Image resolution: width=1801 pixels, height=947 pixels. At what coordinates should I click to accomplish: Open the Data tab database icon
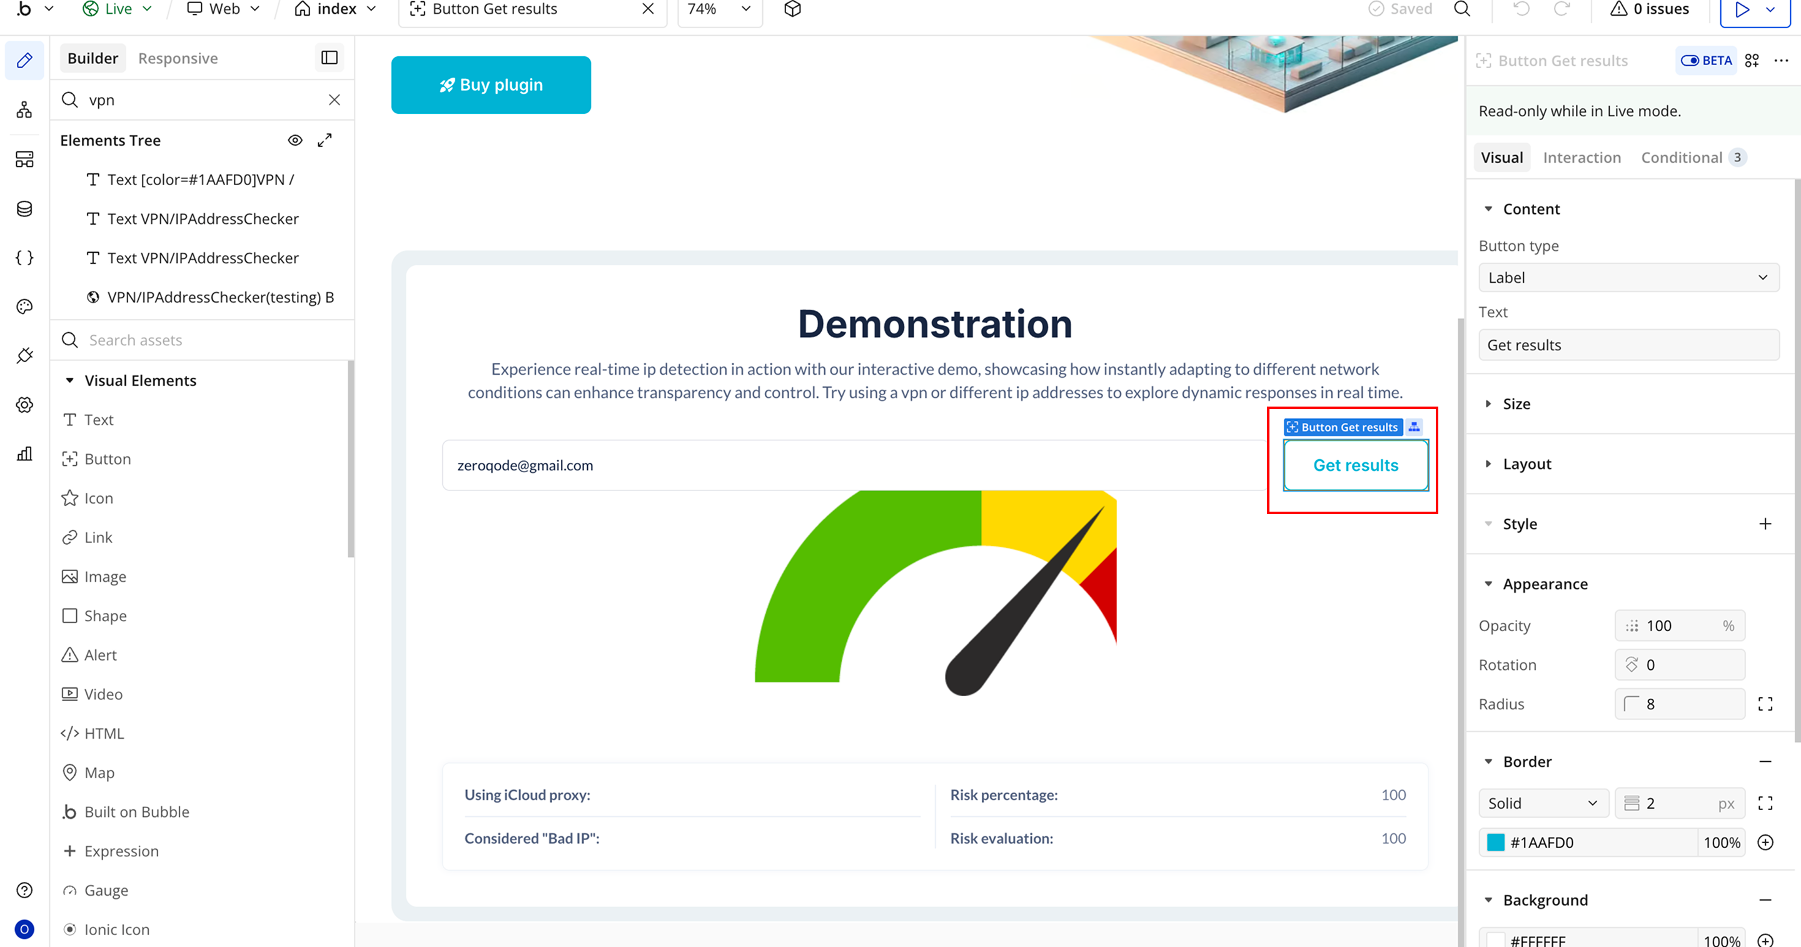[24, 208]
